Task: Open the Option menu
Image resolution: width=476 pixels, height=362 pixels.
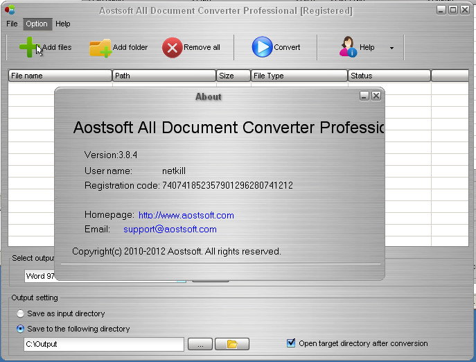Action: pyautogui.click(x=37, y=24)
